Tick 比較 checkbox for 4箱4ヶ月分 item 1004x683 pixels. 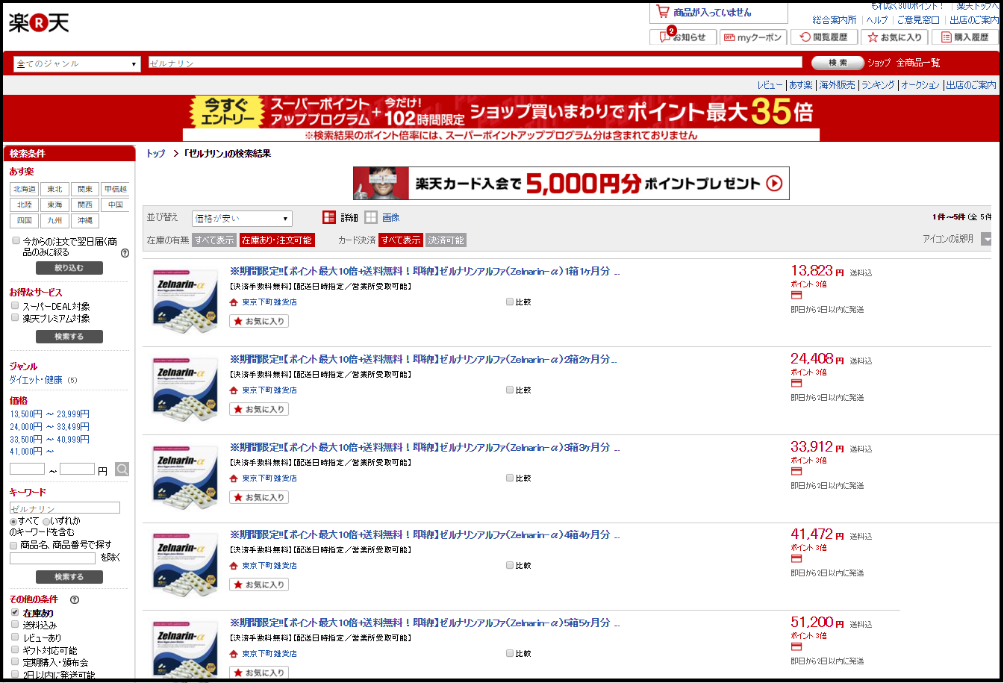click(510, 565)
